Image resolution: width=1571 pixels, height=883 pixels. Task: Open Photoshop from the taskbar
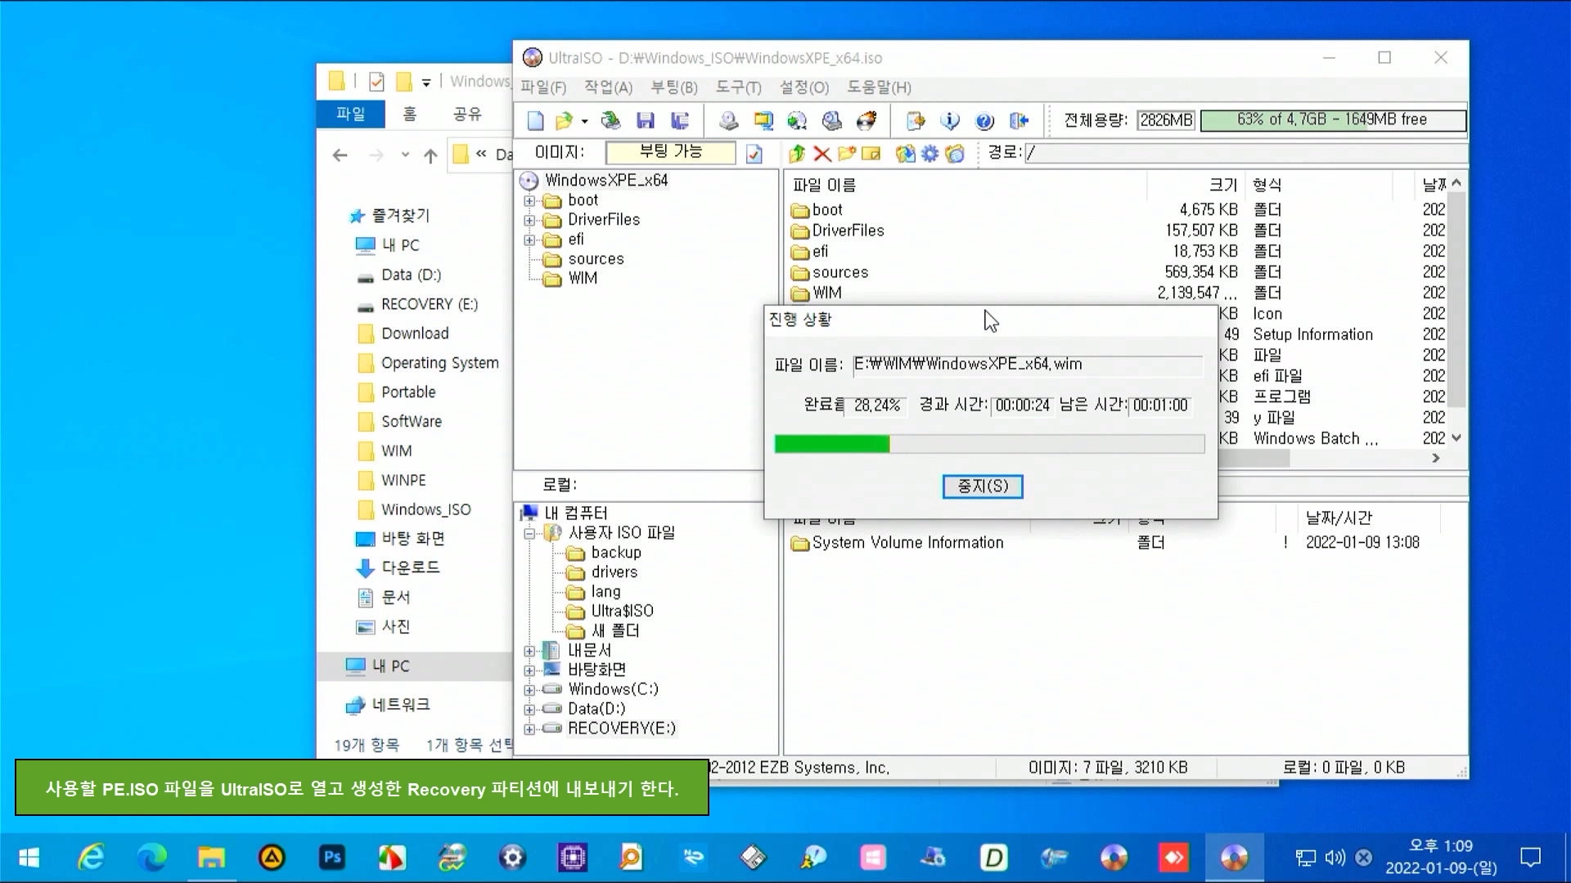(x=331, y=858)
